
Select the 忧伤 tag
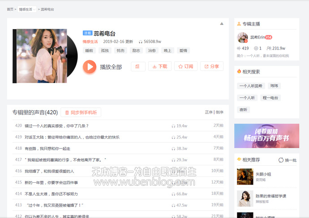(120, 50)
